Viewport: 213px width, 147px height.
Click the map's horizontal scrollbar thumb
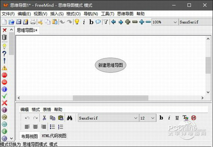[x=111, y=98]
